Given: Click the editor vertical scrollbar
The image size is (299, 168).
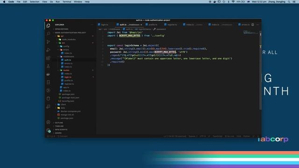Looking at the screenshot, I should point(260,70).
